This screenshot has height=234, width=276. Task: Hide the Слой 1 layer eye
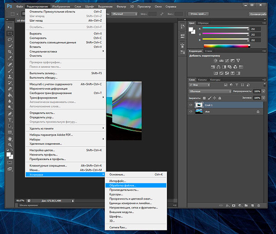pyautogui.click(x=190, y=105)
